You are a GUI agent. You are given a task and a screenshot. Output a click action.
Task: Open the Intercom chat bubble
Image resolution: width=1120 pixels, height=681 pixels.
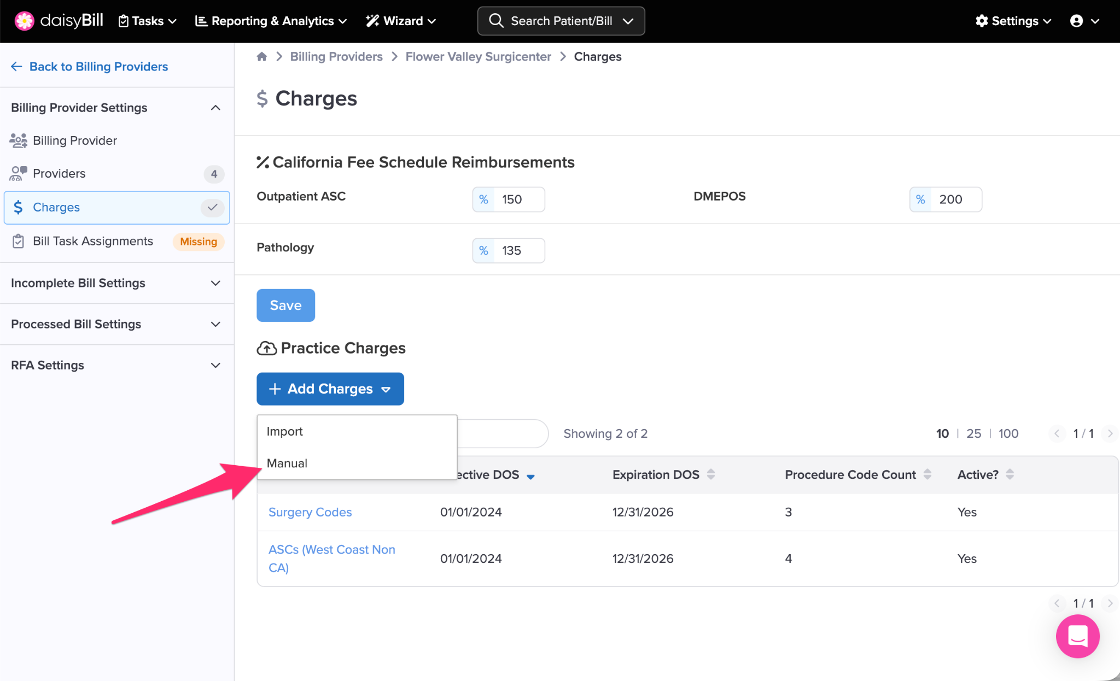point(1077,636)
